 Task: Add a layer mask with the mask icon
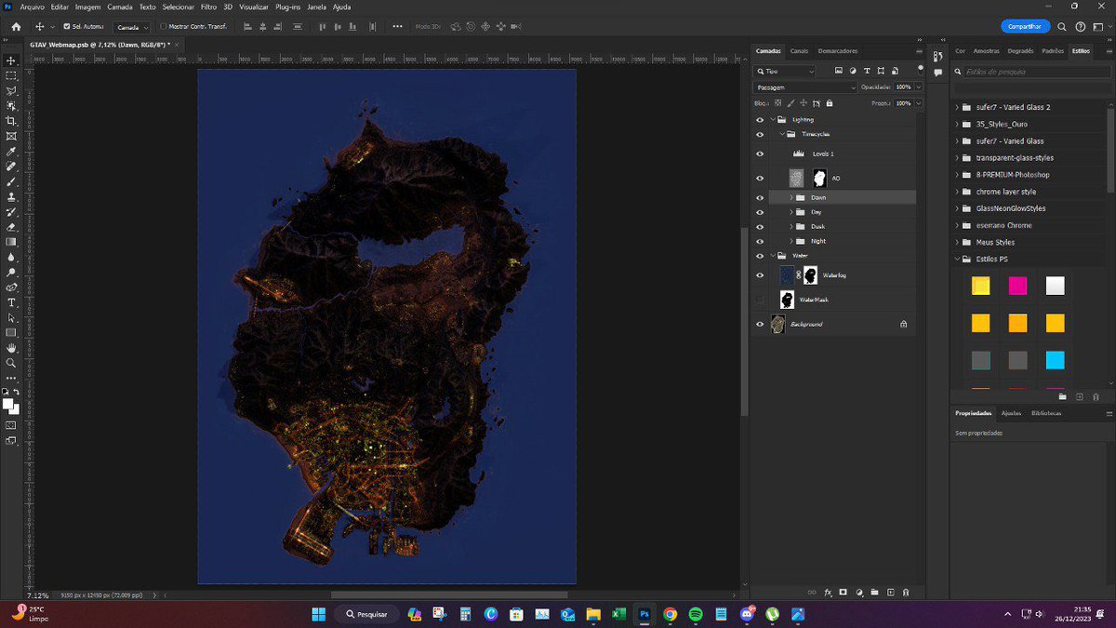(844, 592)
